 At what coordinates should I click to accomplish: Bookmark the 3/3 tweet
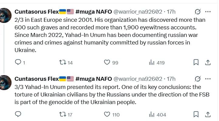coord(196,114)
